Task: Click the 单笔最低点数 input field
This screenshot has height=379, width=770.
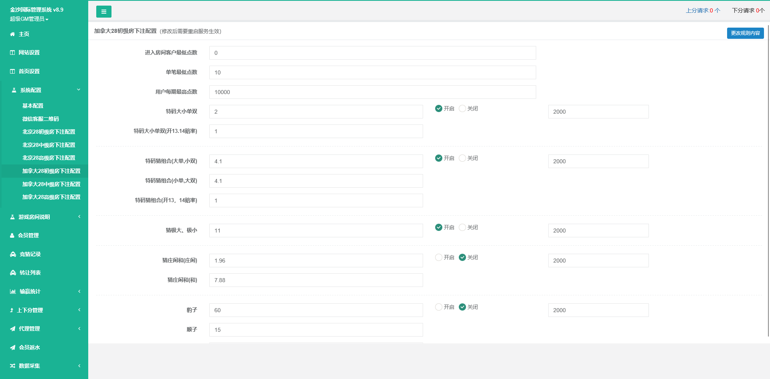Action: (x=372, y=72)
